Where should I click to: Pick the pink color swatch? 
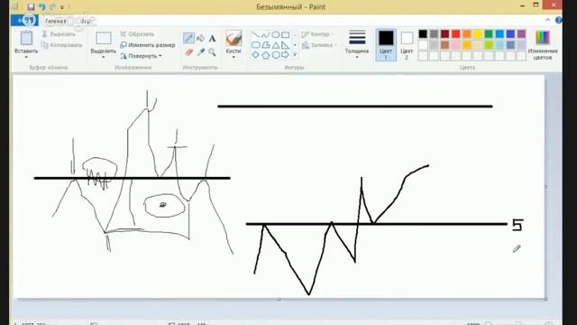pyautogui.click(x=455, y=45)
